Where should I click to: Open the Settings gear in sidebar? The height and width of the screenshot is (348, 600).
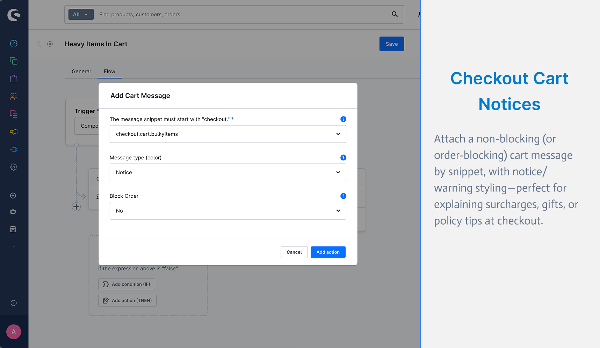click(14, 167)
